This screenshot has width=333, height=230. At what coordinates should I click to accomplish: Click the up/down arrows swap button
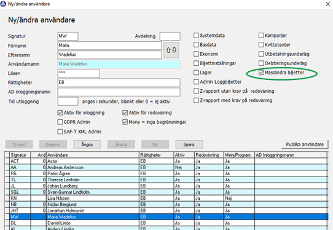(x=171, y=50)
